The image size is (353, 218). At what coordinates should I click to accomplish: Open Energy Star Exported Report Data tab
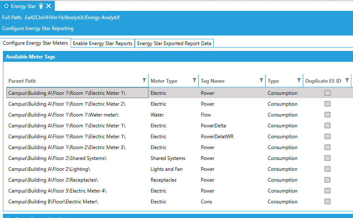click(x=174, y=43)
